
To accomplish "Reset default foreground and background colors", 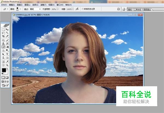I will pyautogui.click(x=2, y=74).
